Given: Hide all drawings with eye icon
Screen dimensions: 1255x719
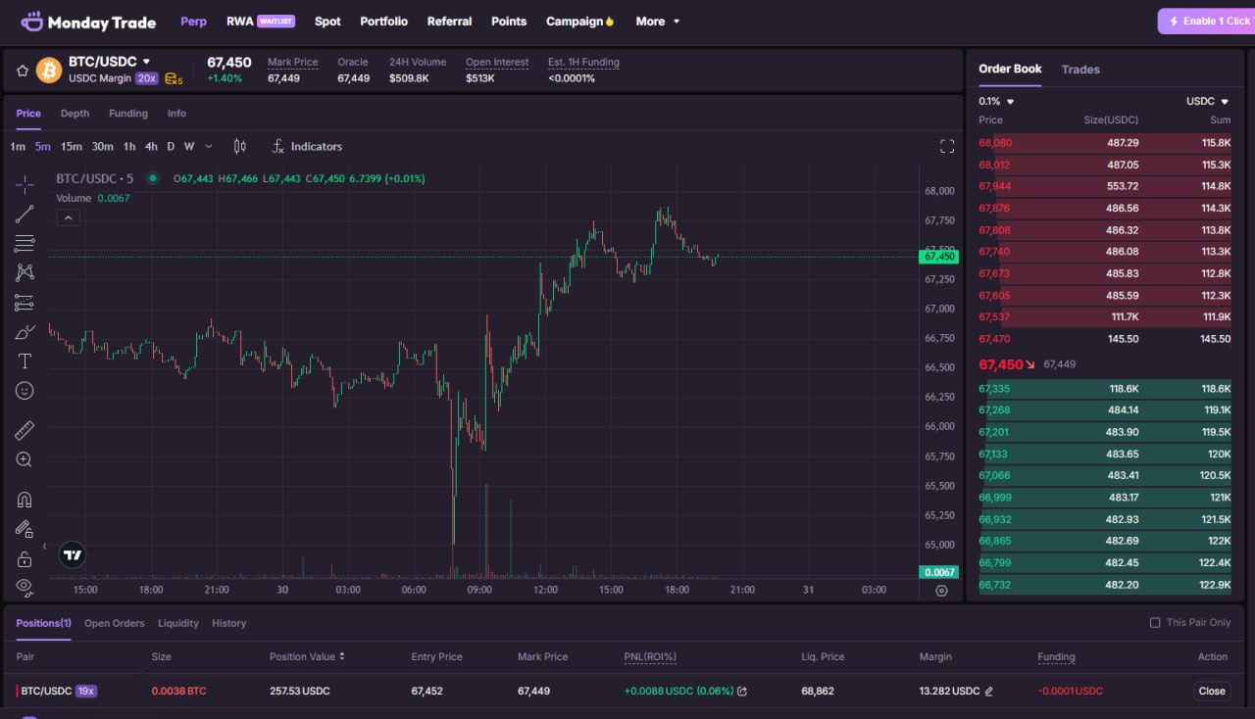Looking at the screenshot, I should (x=25, y=587).
